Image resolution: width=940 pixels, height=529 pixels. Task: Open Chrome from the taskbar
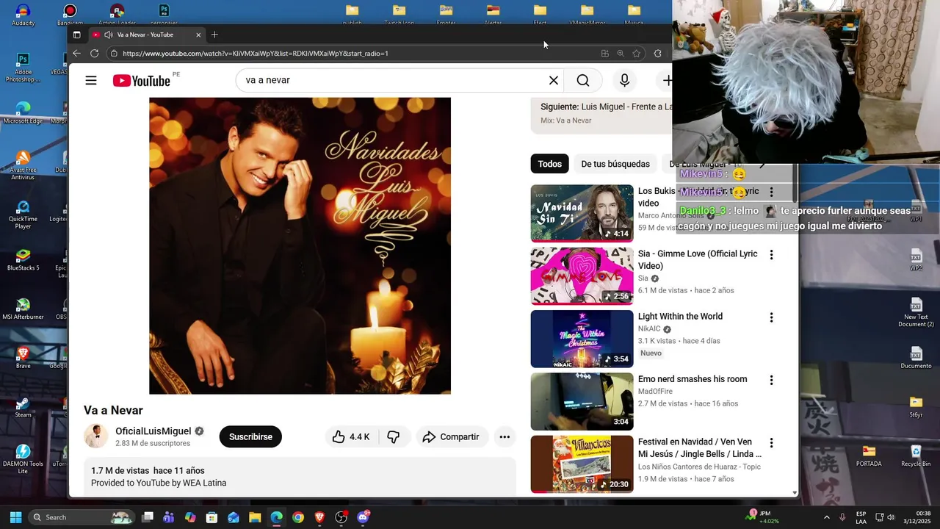pos(297,517)
